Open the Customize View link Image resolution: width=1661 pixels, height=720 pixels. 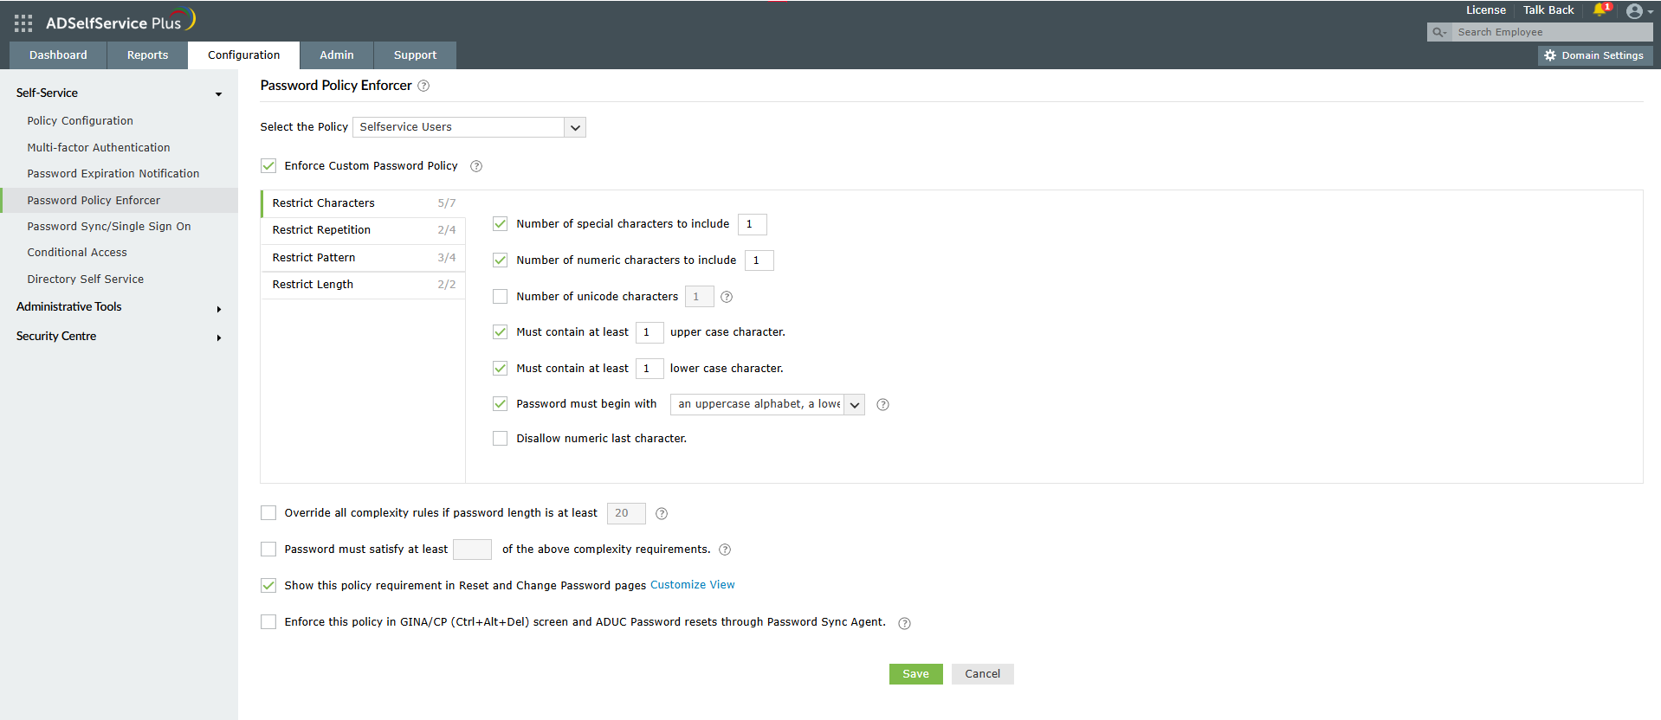click(x=692, y=585)
